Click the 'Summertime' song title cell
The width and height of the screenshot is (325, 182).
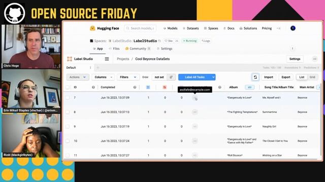(x=270, y=112)
